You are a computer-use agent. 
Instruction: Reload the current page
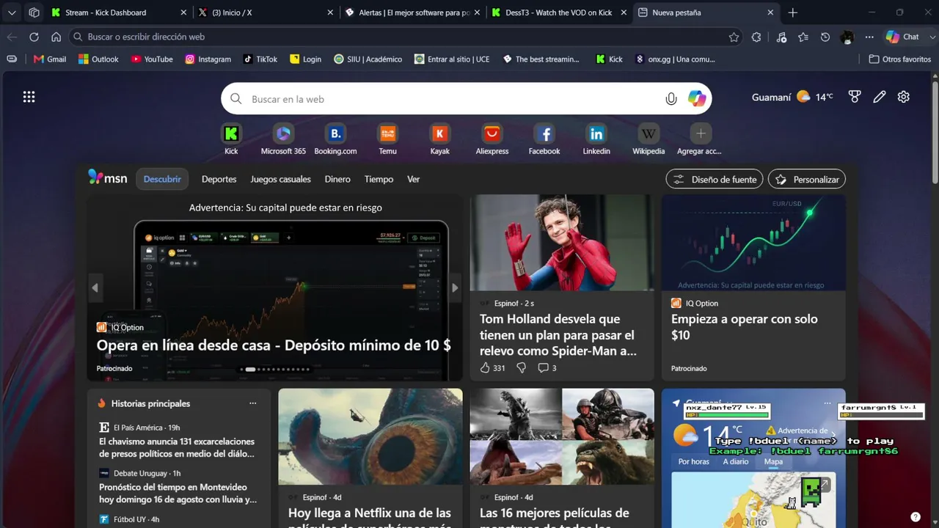[x=34, y=37]
